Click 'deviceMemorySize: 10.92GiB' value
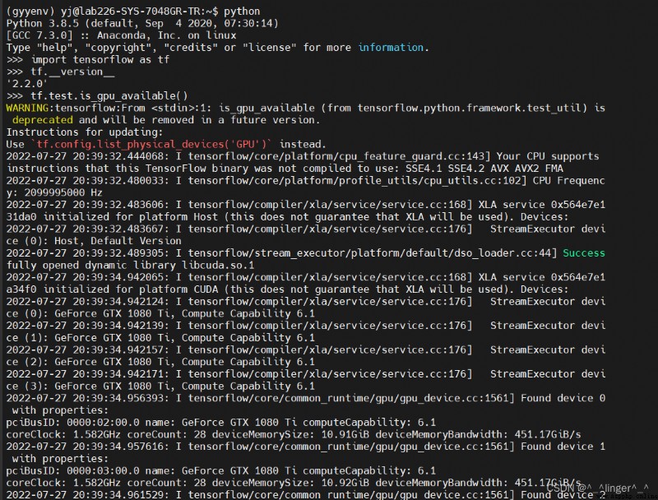 (290, 484)
